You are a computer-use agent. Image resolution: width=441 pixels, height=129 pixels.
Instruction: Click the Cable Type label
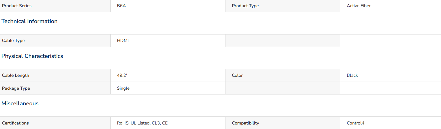click(x=13, y=40)
